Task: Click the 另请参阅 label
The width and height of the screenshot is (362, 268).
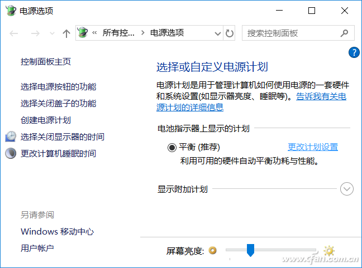Action: point(37,215)
